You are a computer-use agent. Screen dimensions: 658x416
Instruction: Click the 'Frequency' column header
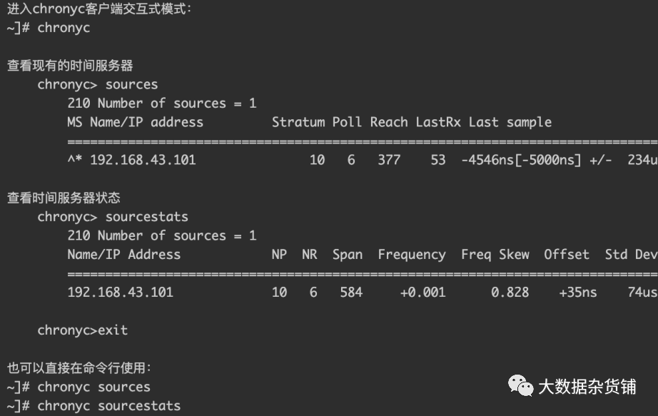411,255
